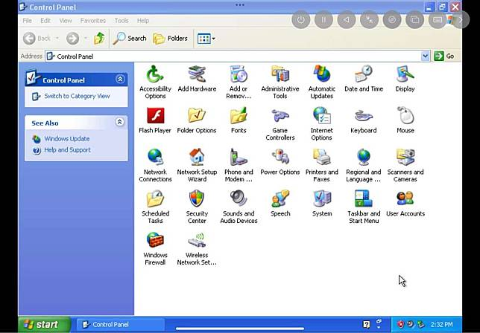
Task: Select the Folder Options icon
Action: click(197, 120)
